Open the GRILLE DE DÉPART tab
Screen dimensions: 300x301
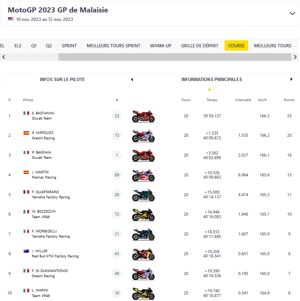coord(200,46)
